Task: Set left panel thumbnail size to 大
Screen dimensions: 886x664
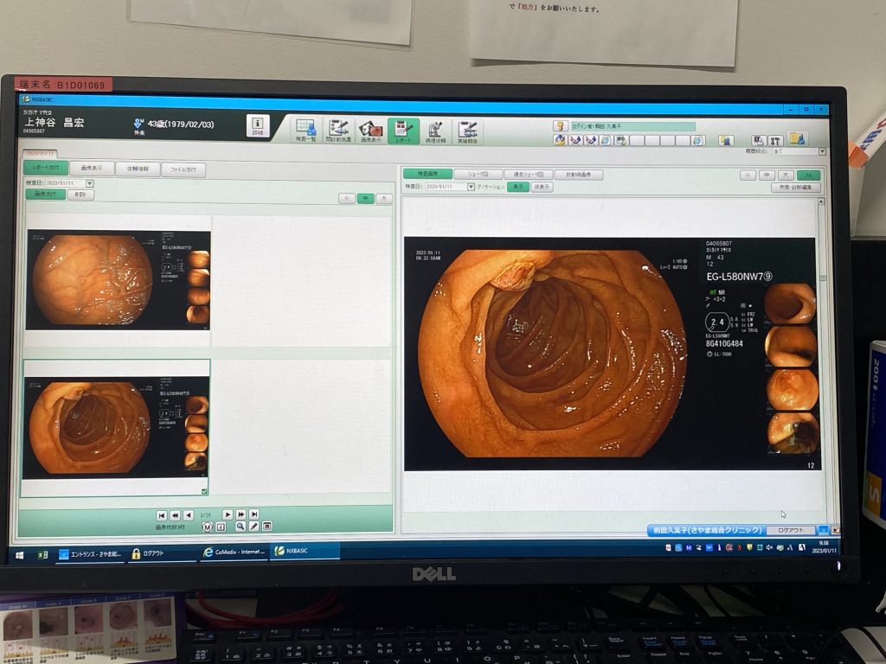Action: (384, 199)
